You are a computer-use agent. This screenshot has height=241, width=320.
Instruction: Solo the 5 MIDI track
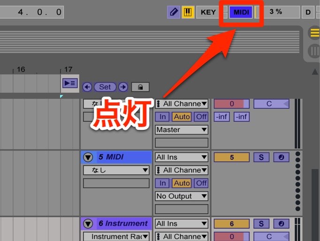click(261, 157)
